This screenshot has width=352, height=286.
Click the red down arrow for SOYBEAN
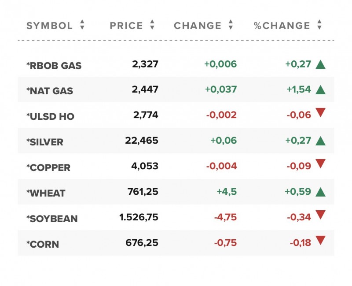click(320, 215)
